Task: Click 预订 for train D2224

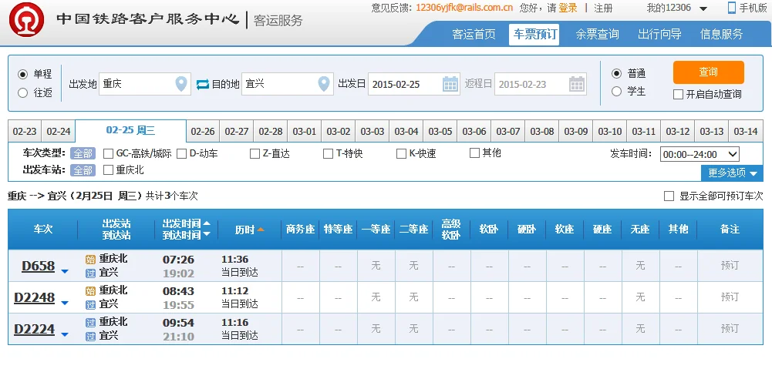Action: pyautogui.click(x=730, y=328)
